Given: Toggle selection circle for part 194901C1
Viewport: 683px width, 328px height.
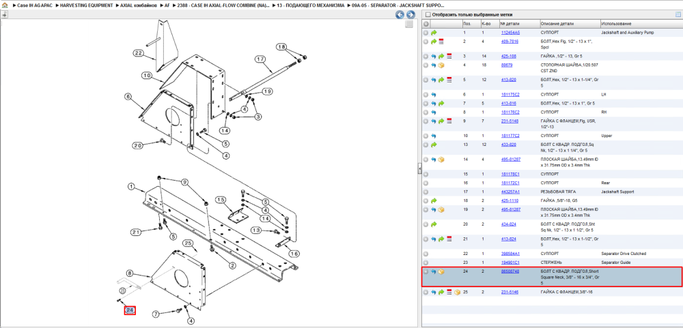Looking at the screenshot, I should (x=426, y=263).
